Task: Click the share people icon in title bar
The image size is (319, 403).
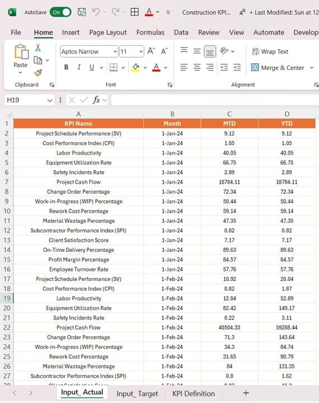Action: pos(242,12)
